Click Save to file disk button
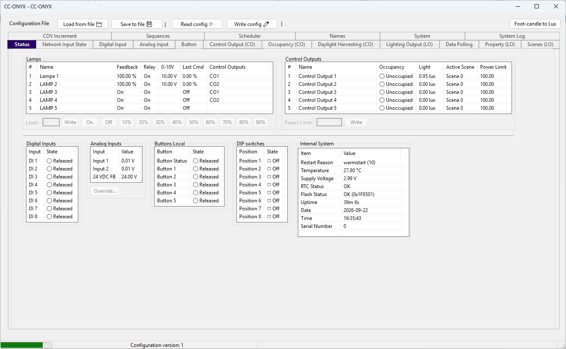Image resolution: width=566 pixels, height=349 pixels. click(137, 24)
